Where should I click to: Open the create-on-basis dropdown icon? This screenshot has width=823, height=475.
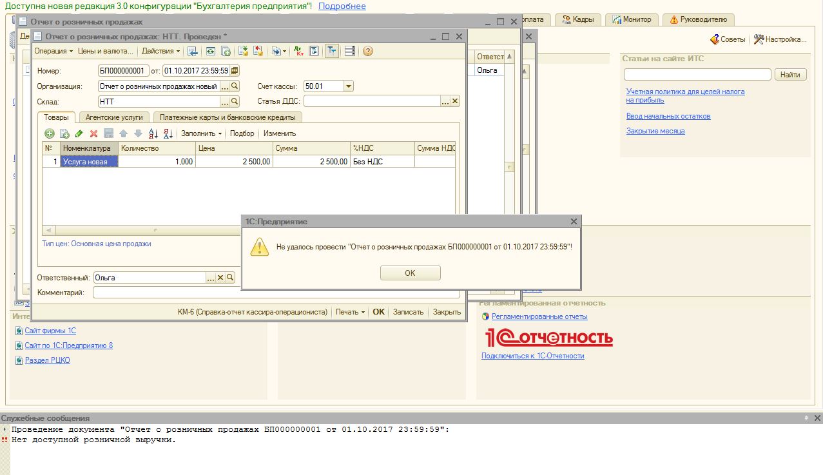279,51
